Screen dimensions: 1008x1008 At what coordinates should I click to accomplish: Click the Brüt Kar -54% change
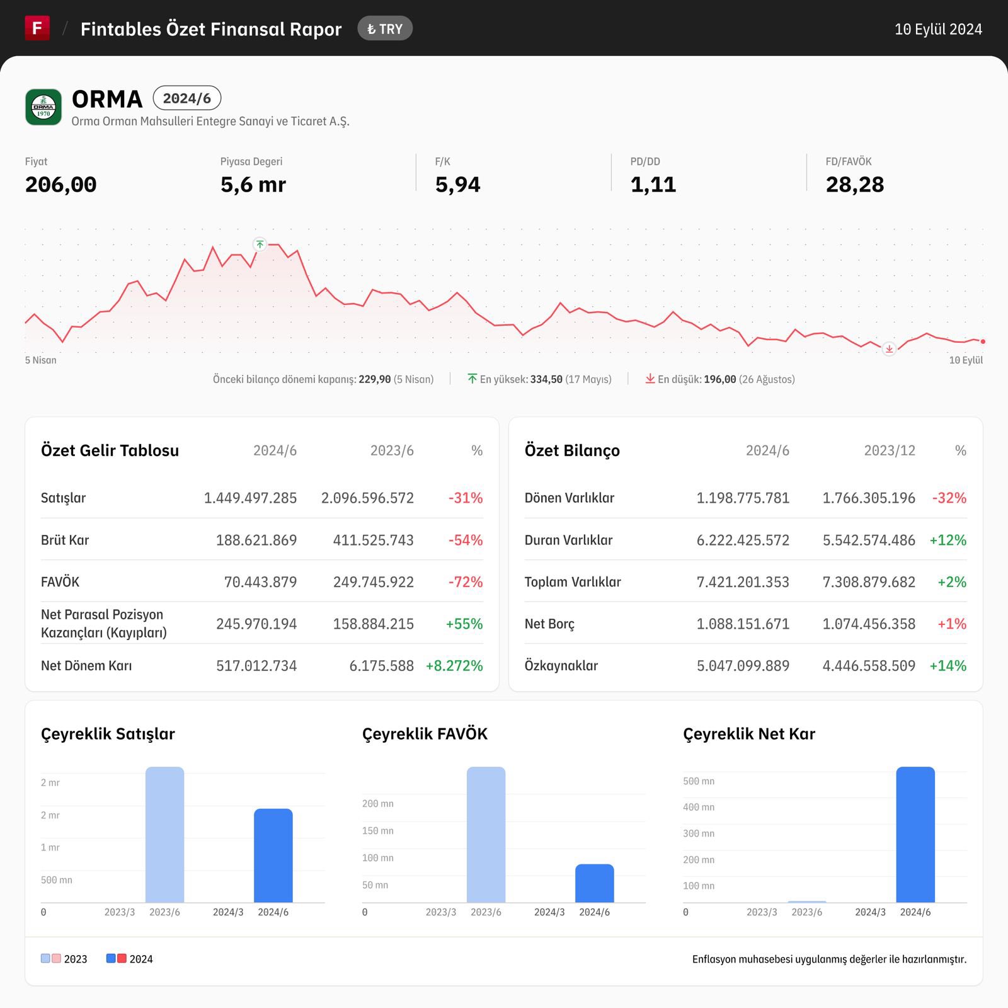(466, 540)
